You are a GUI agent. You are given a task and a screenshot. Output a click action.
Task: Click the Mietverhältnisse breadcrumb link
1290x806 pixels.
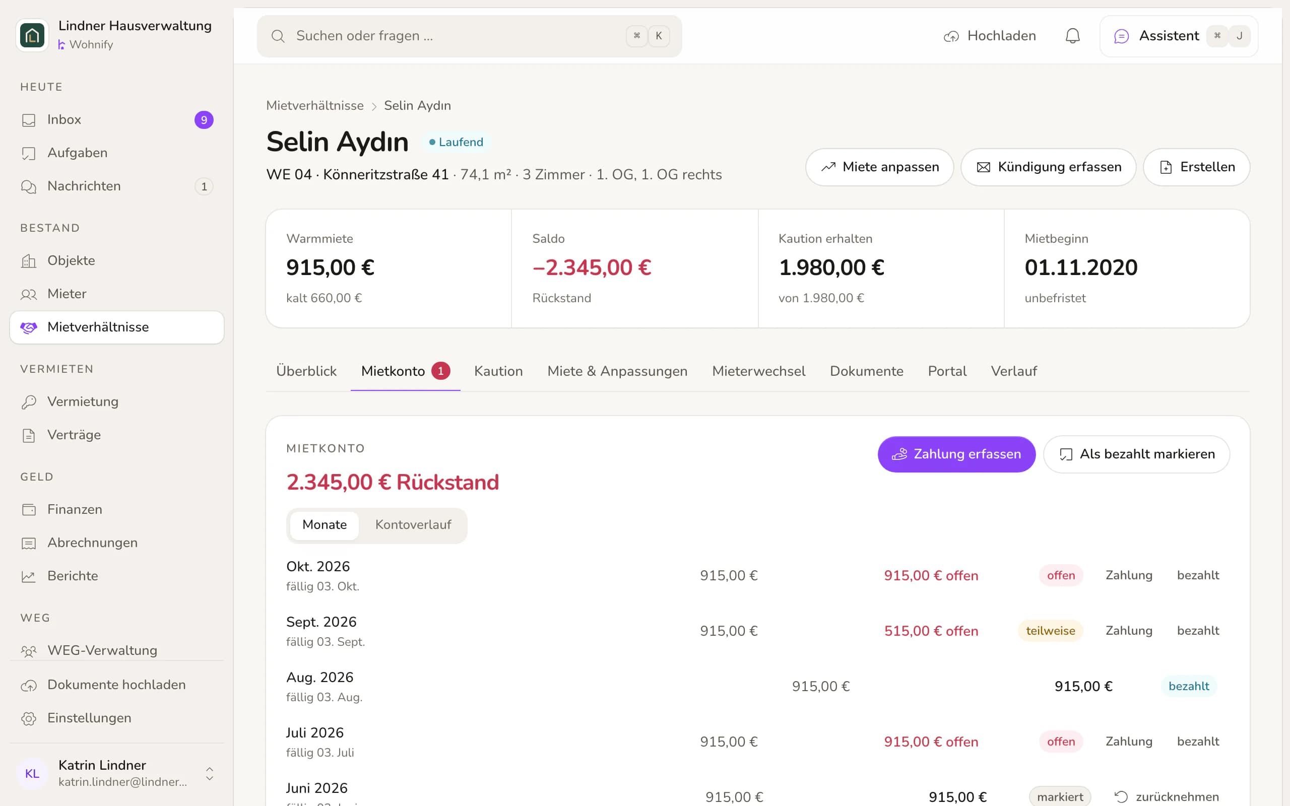pyautogui.click(x=314, y=106)
